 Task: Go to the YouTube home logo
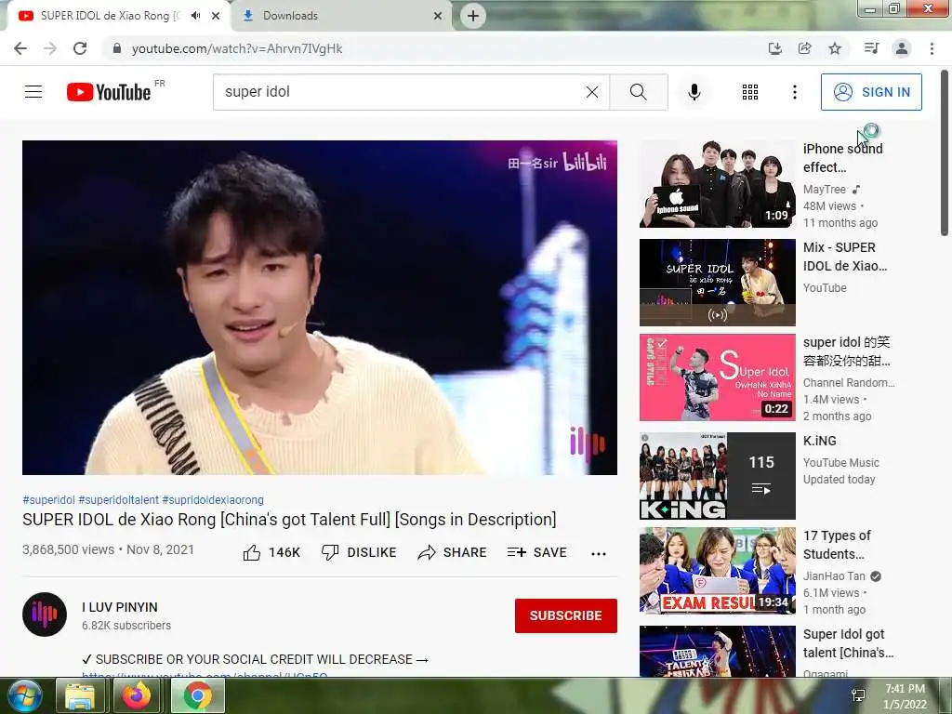click(109, 92)
